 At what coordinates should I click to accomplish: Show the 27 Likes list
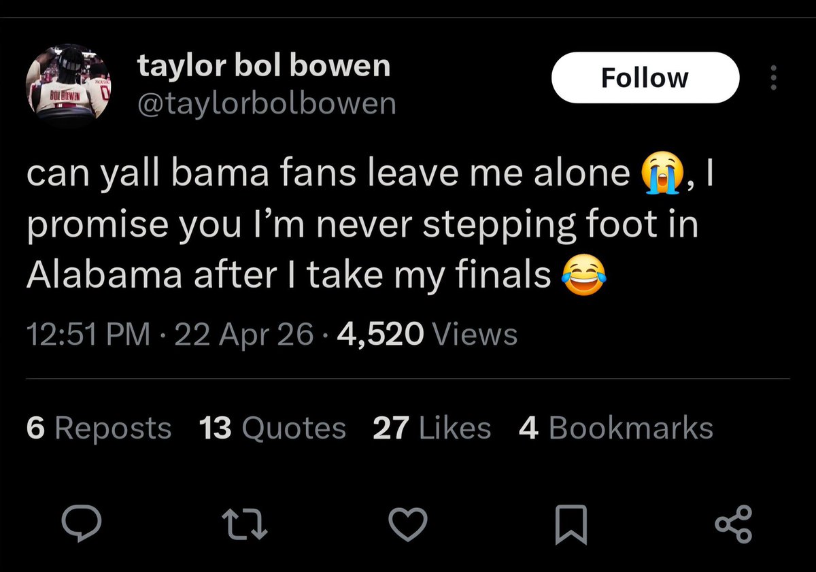click(432, 428)
